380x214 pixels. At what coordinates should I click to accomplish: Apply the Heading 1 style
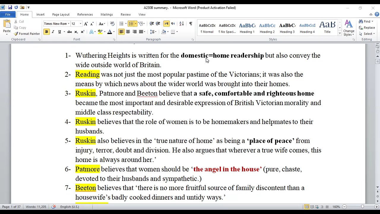(247, 28)
